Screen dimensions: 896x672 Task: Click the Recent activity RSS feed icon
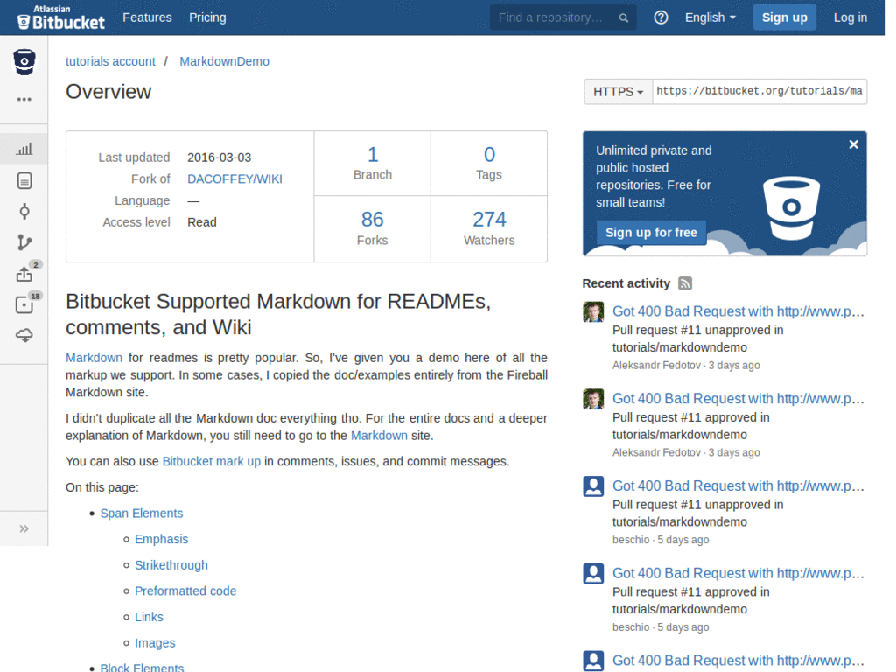tap(684, 283)
